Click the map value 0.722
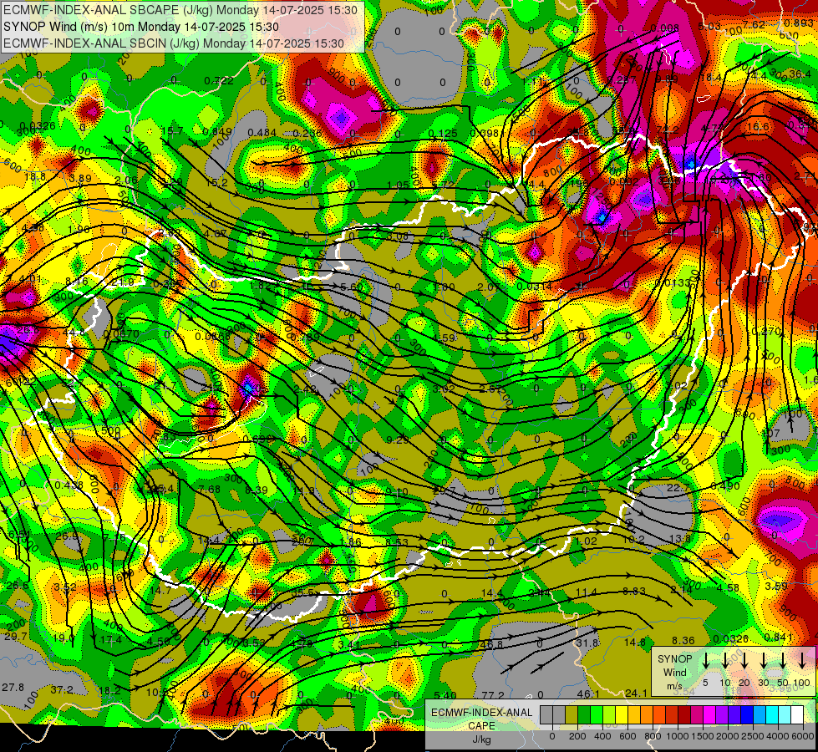The width and height of the screenshot is (818, 752). pyautogui.click(x=219, y=80)
